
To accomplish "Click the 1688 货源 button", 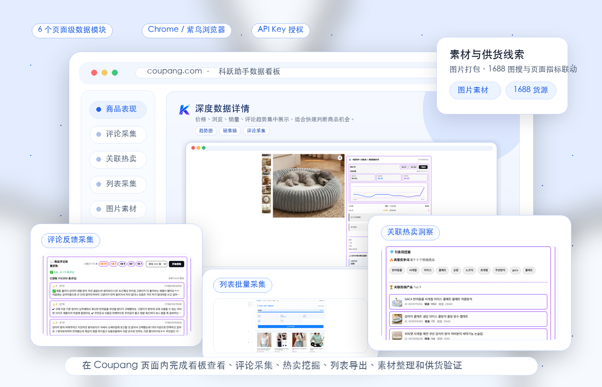I will [x=531, y=90].
